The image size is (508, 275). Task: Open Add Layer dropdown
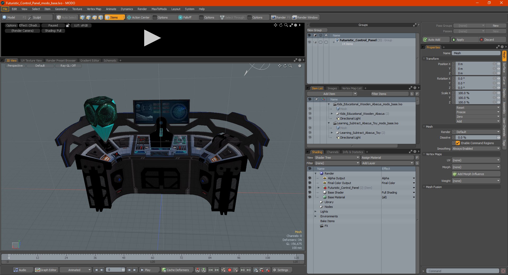click(387, 163)
